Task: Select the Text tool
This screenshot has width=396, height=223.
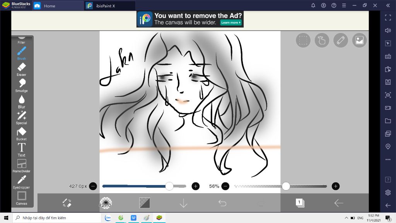Action: click(x=22, y=150)
